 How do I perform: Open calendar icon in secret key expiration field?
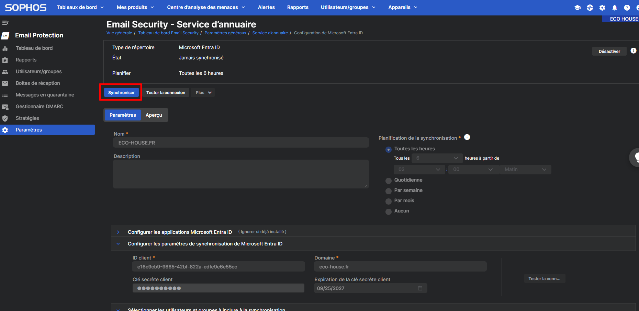[420, 288]
